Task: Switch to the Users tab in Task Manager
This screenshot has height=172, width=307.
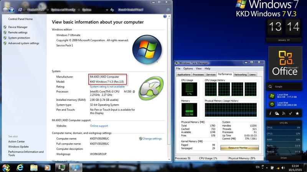Action: point(253,75)
